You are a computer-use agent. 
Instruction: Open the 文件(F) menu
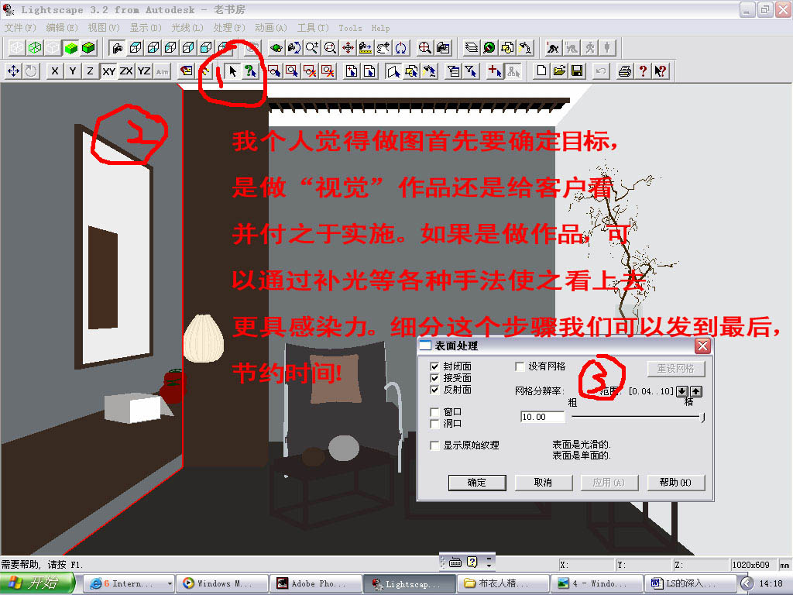[20, 28]
